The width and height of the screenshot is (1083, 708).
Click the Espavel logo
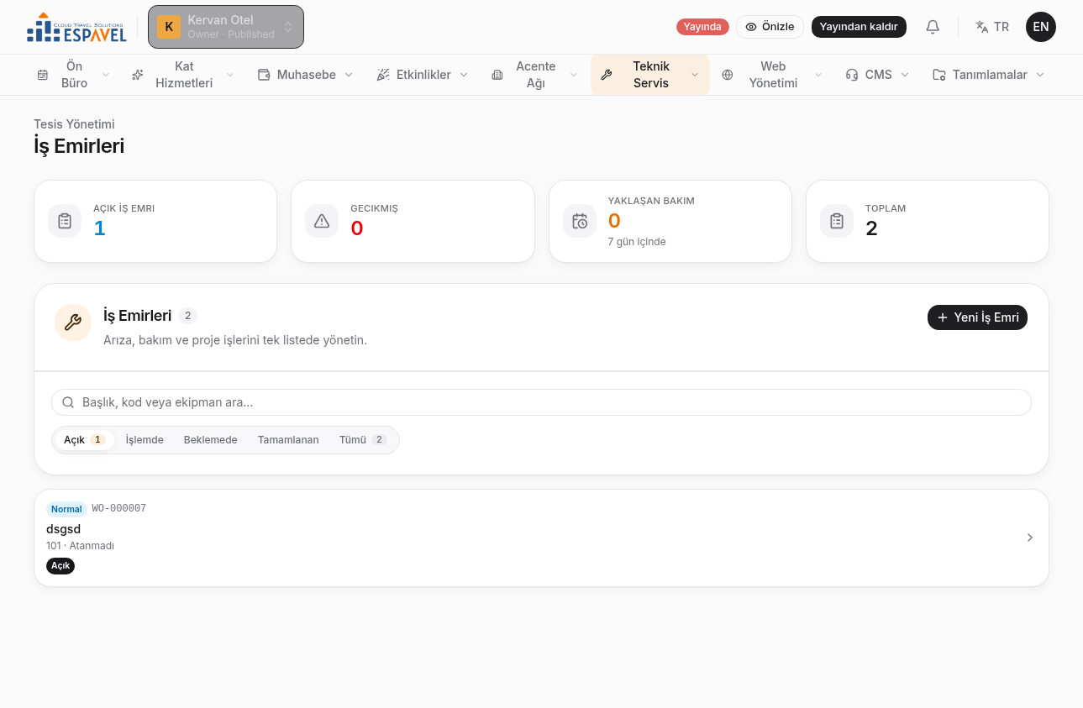coord(76,27)
